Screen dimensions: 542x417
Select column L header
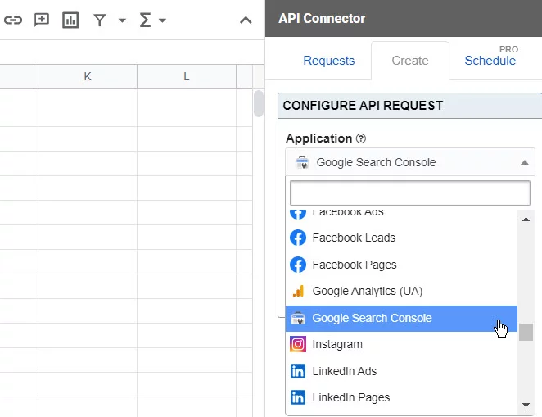coord(187,76)
